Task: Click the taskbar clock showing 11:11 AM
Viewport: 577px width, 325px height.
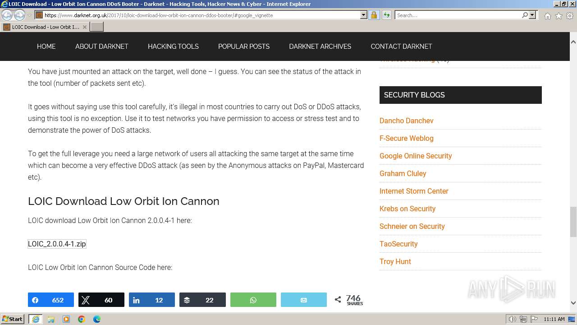Action: (x=554, y=319)
